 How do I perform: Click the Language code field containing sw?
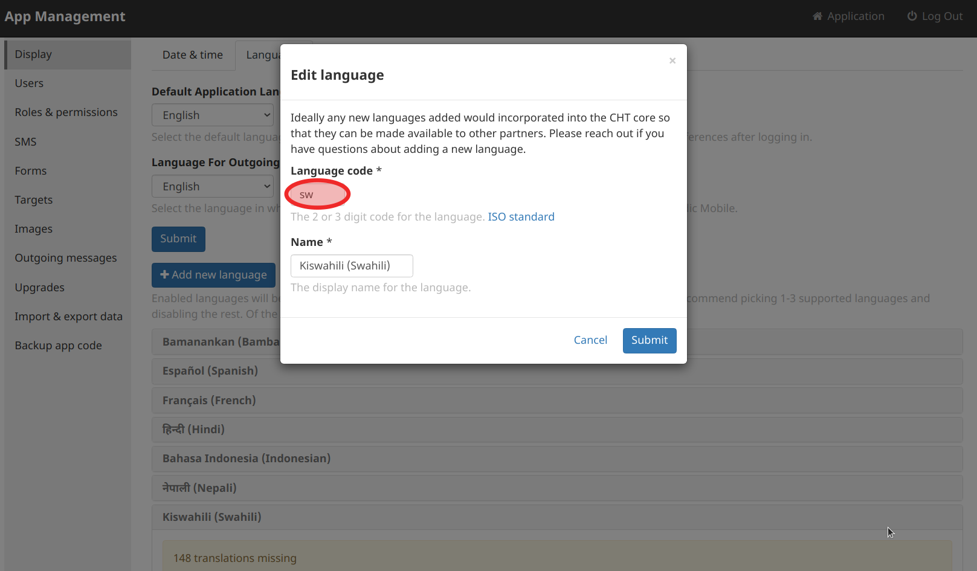(317, 195)
